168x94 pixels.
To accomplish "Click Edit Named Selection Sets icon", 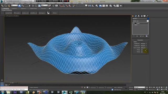I will 73,6.
